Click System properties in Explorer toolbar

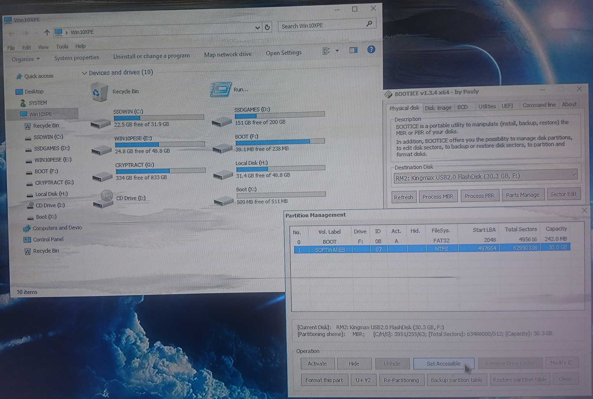point(76,58)
